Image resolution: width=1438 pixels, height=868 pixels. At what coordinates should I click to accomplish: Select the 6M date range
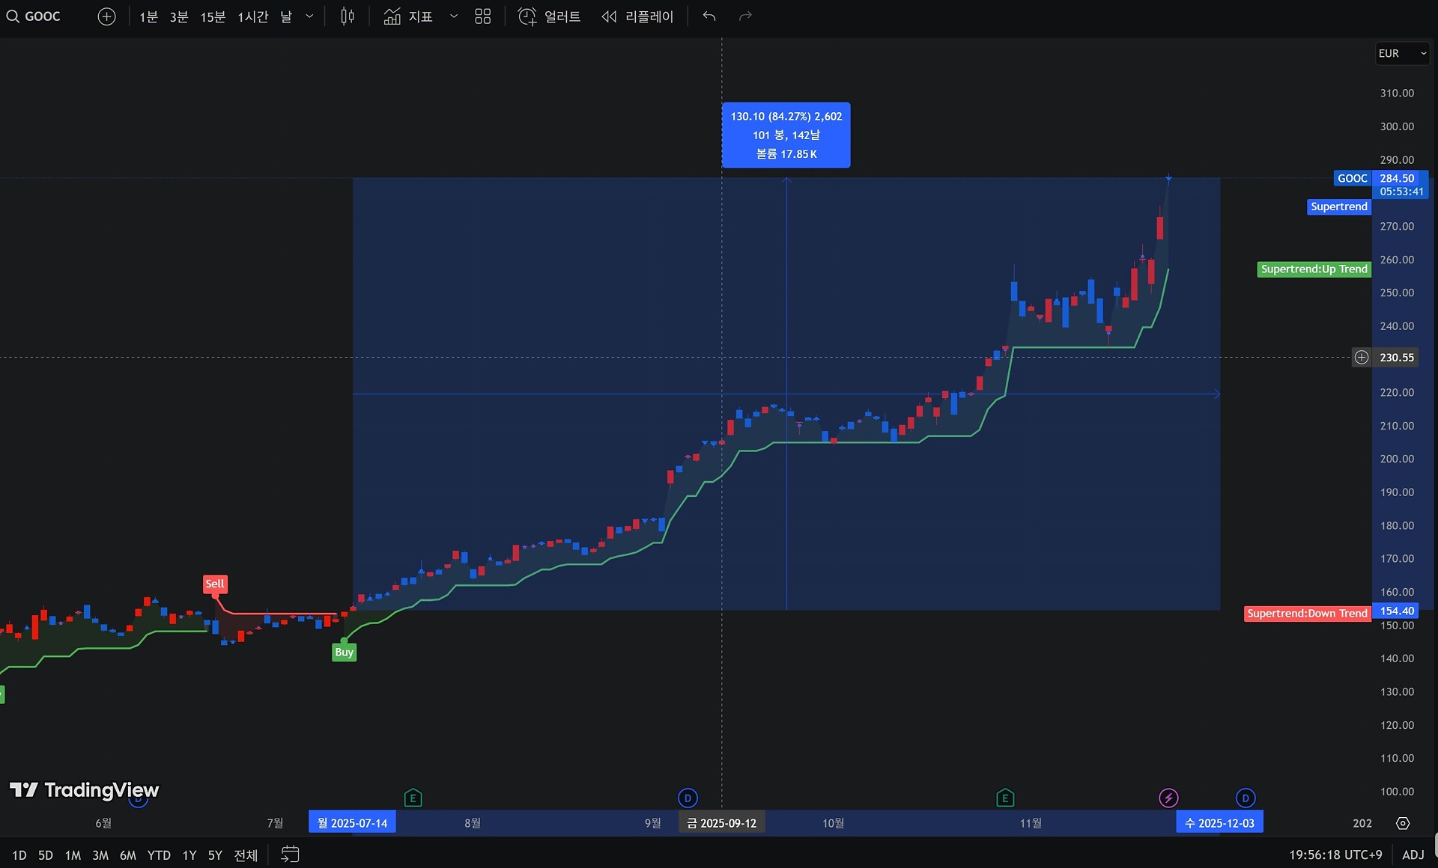[127, 855]
